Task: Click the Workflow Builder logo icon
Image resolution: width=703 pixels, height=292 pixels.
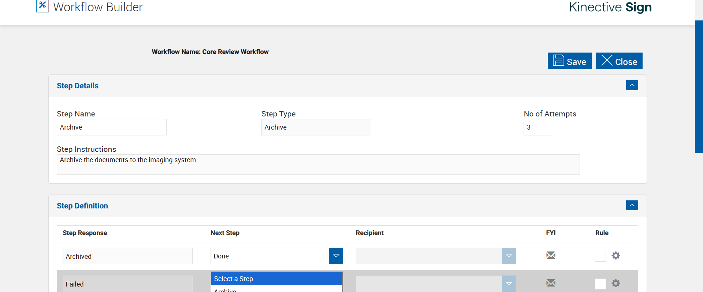Action: coord(42,6)
